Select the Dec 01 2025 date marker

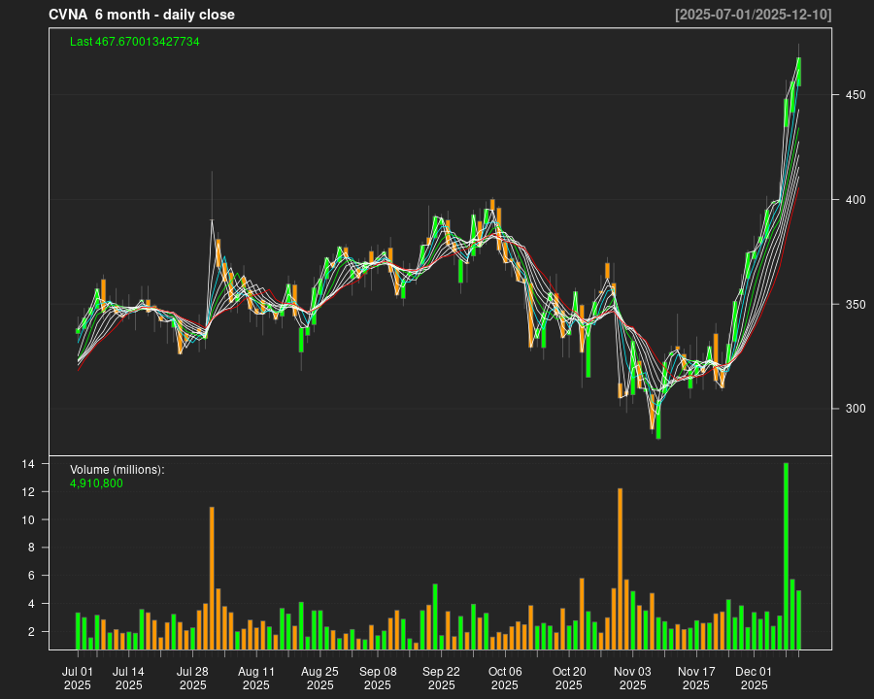[754, 678]
